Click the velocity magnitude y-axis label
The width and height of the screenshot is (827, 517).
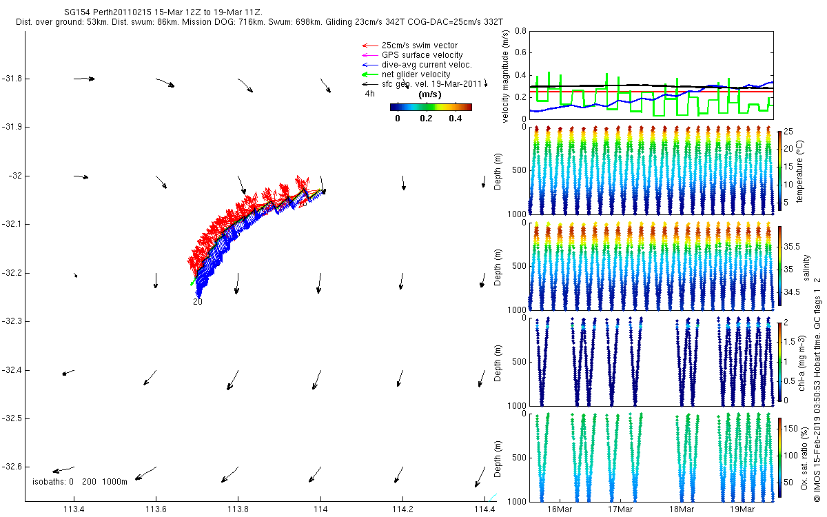tap(506, 76)
